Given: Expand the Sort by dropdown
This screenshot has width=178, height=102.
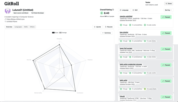Looking at the screenshot, I should point(168,10).
